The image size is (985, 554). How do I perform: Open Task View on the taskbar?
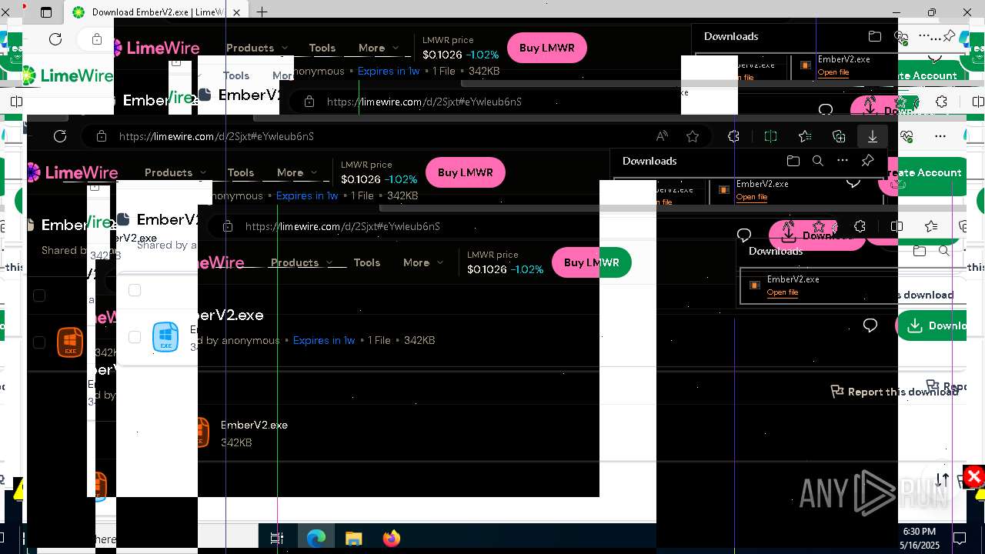click(277, 539)
